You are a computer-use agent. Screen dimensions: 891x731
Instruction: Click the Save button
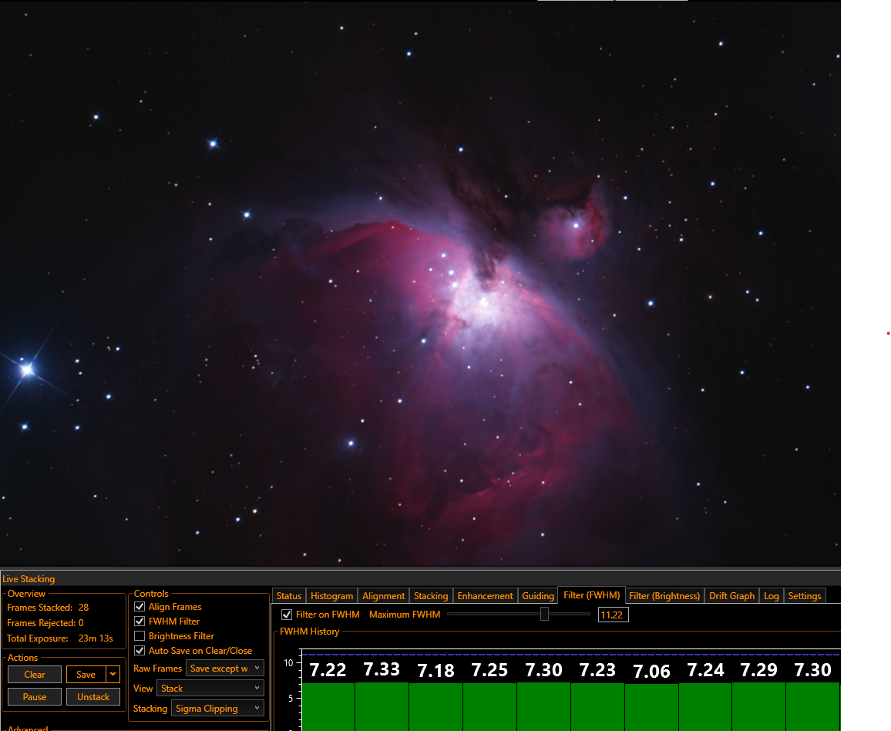(86, 674)
